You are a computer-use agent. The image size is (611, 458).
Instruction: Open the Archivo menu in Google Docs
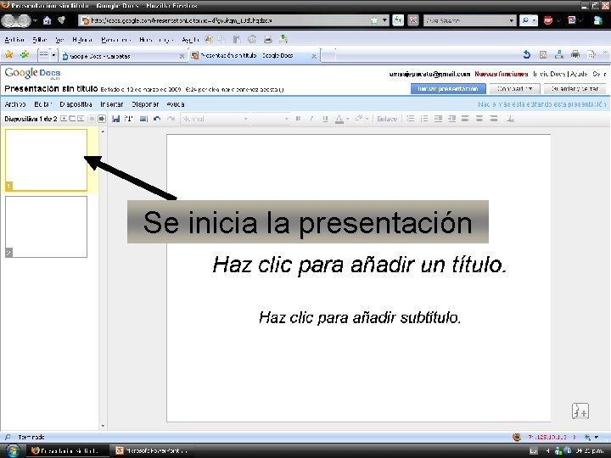tap(14, 104)
